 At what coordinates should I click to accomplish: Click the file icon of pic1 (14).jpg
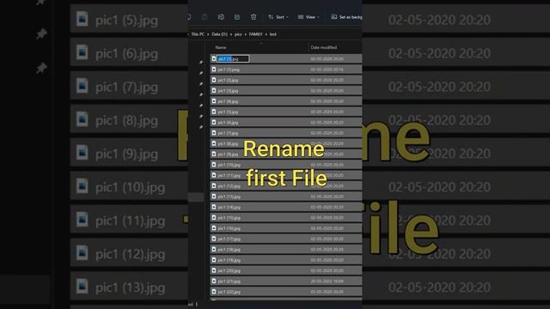click(x=214, y=207)
